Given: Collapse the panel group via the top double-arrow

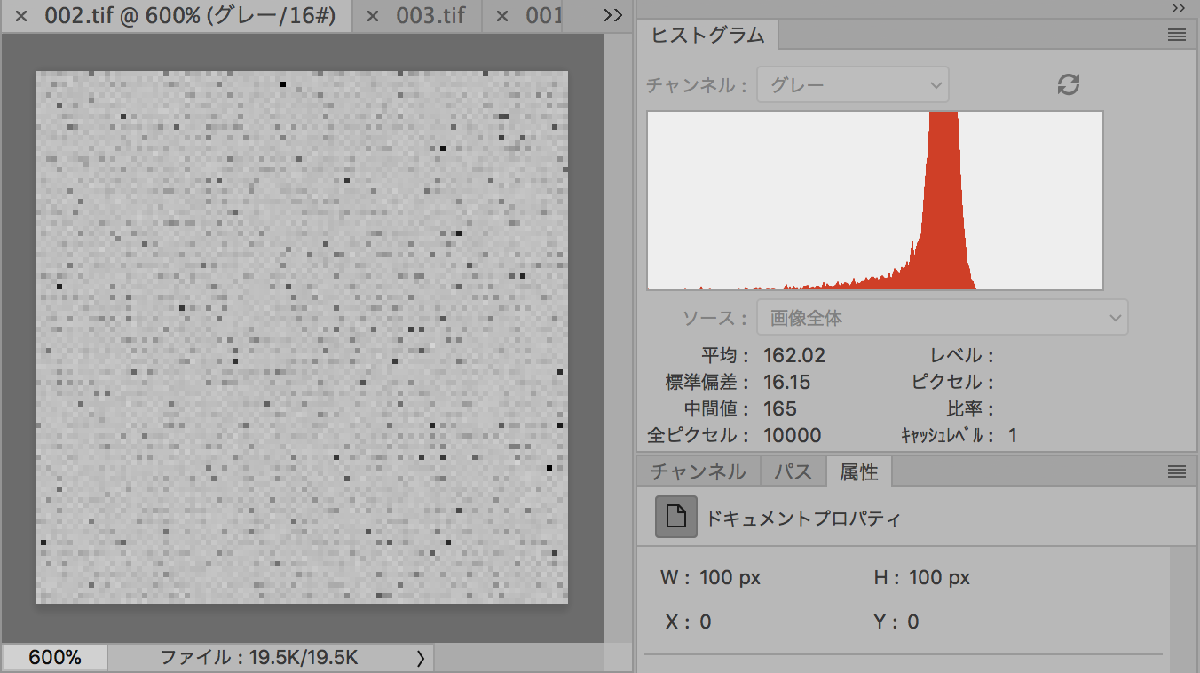Looking at the screenshot, I should pos(1179,7).
